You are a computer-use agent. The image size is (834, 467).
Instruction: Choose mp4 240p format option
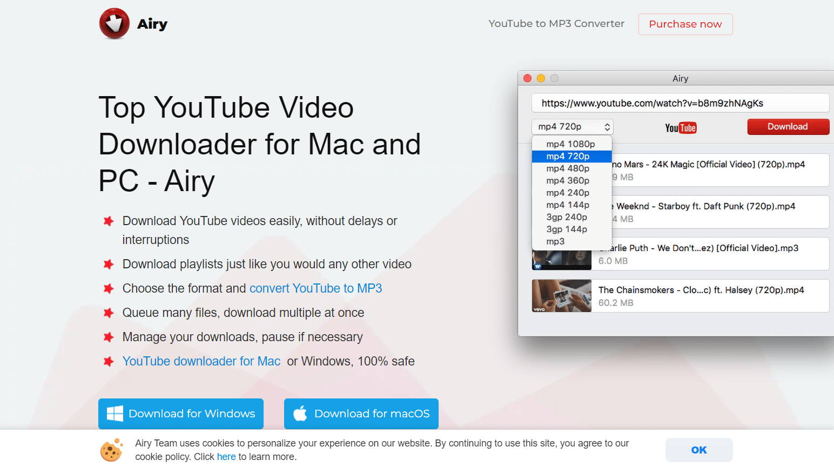572,193
